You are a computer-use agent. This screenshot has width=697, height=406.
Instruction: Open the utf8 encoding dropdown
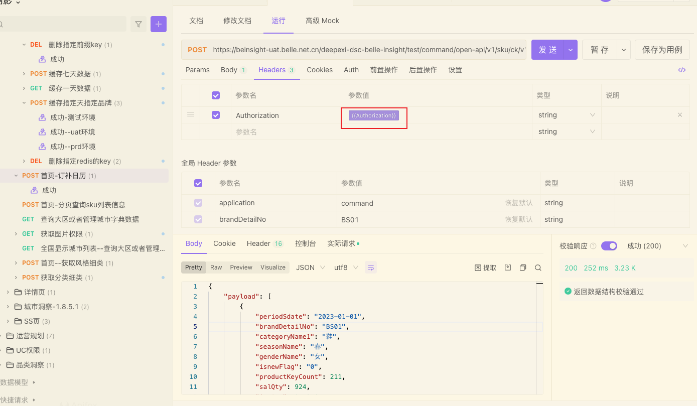[x=346, y=267]
